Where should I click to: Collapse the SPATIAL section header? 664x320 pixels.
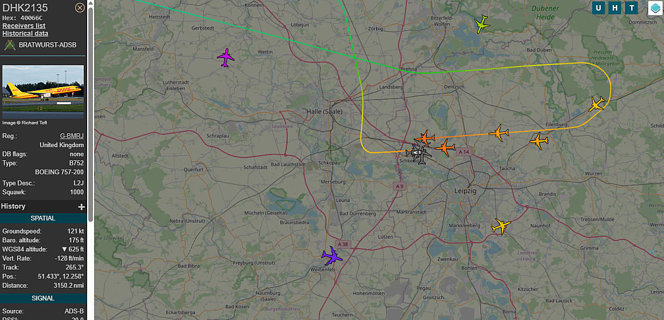[43, 218]
